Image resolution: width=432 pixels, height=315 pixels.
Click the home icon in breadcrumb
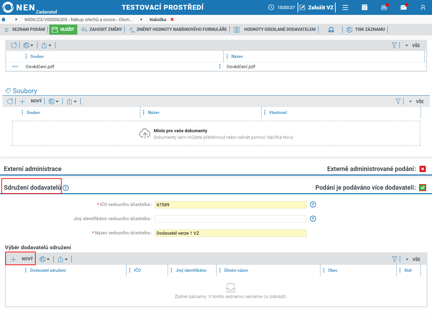point(3,19)
